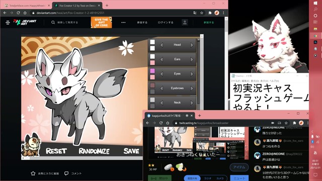Go back in the DeviantArt browser window
The image size is (322, 181).
tap(5, 13)
